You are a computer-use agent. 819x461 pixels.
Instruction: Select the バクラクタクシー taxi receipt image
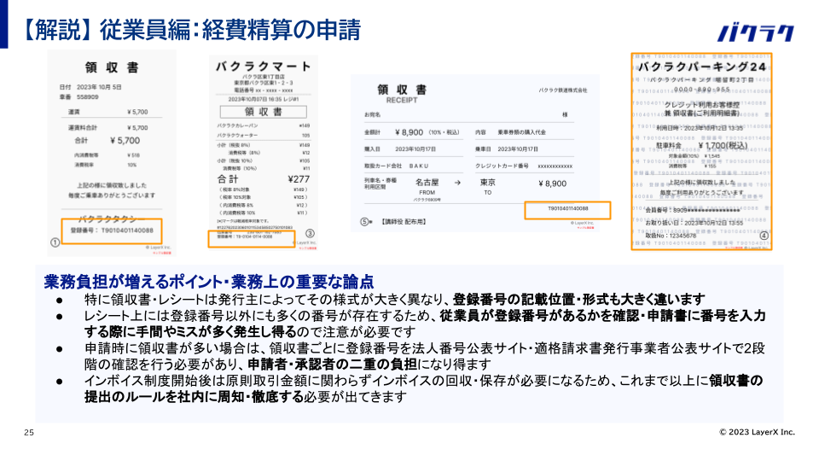point(111,153)
